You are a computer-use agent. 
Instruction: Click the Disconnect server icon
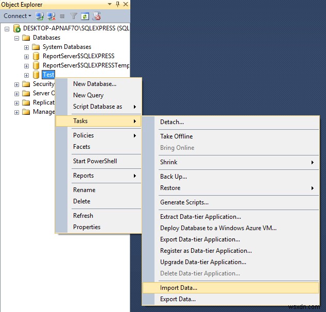51,16
